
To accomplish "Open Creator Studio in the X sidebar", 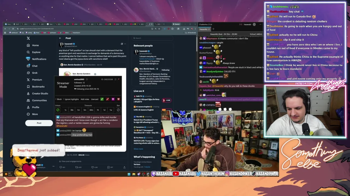I will pyautogui.click(x=37, y=93).
